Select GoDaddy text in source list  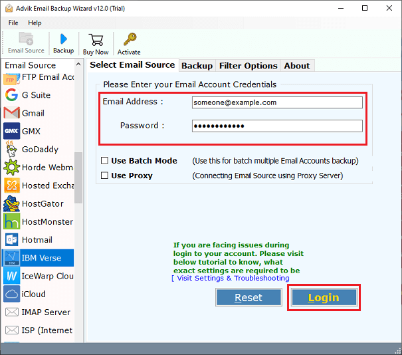coord(40,149)
